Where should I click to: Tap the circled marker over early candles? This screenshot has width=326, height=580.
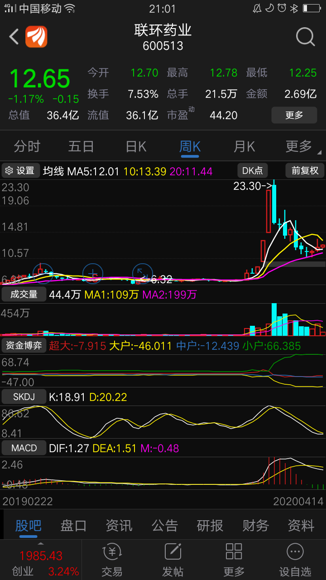pyautogui.click(x=43, y=274)
